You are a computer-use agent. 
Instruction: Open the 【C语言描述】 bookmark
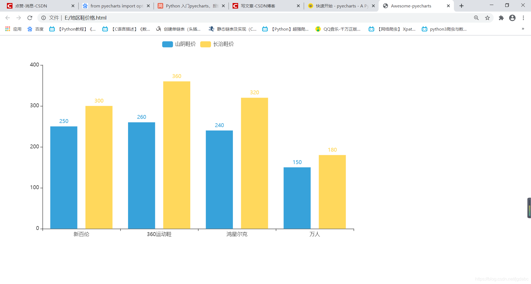point(126,29)
